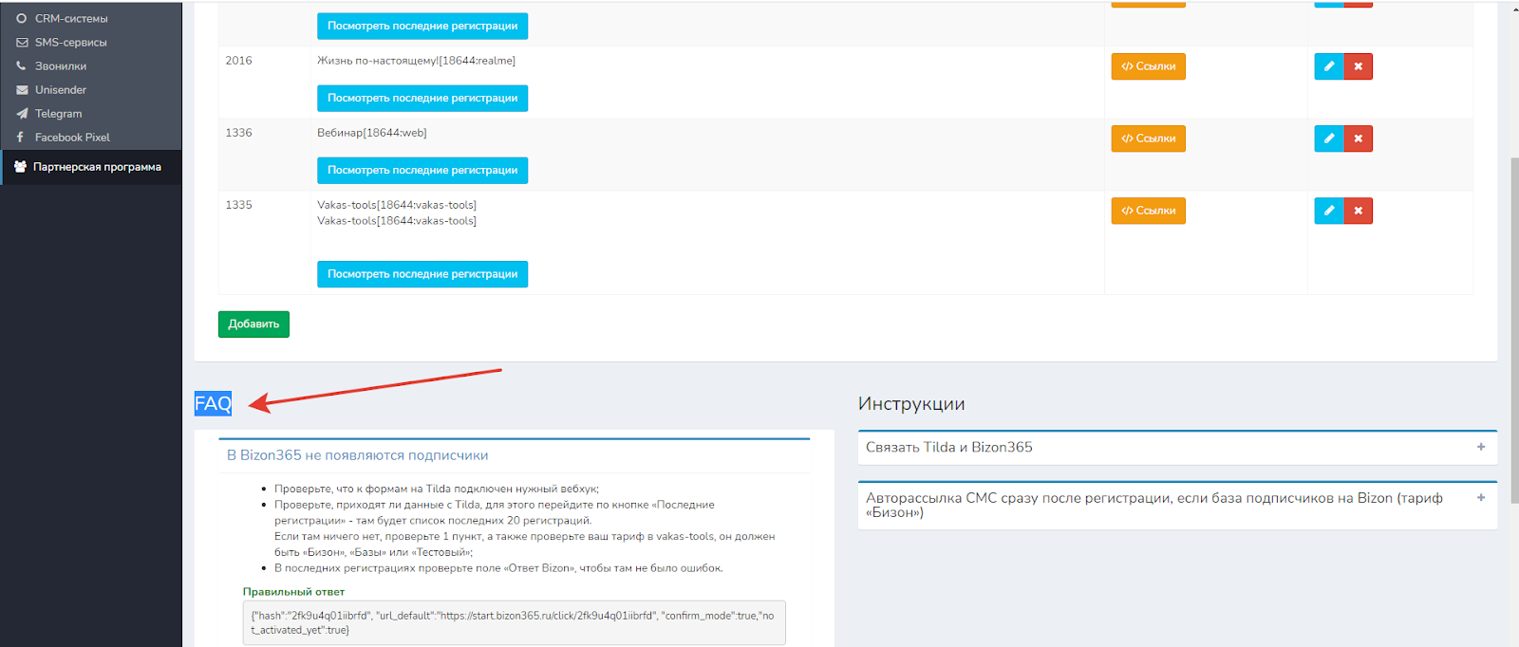Click the pencil edit icon for Vakas-tools row
The height and width of the screenshot is (647, 1519).
(x=1328, y=211)
